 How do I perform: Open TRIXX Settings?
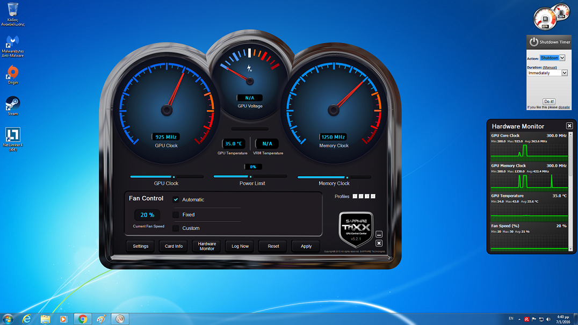click(x=140, y=246)
